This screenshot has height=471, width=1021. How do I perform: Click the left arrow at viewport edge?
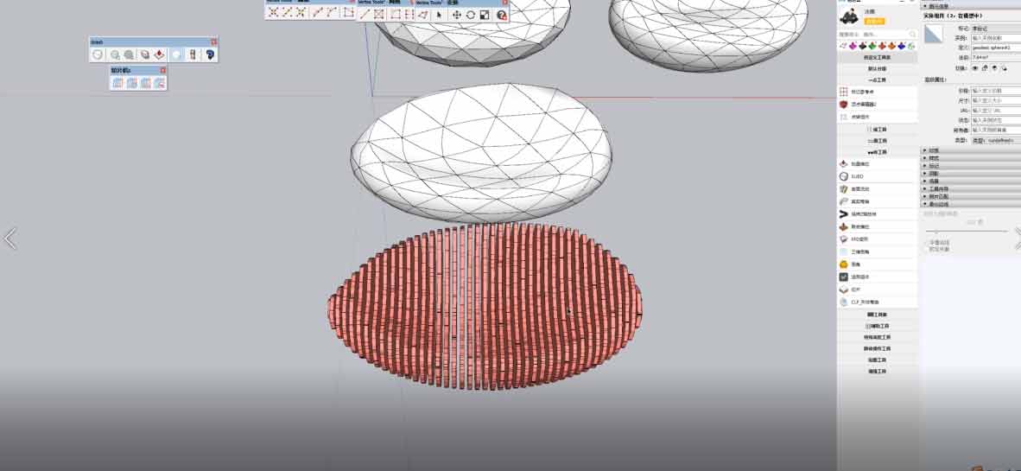(x=10, y=239)
